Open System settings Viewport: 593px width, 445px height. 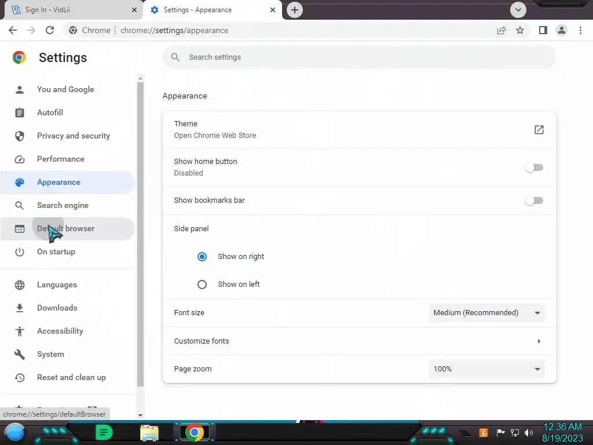pos(68,355)
